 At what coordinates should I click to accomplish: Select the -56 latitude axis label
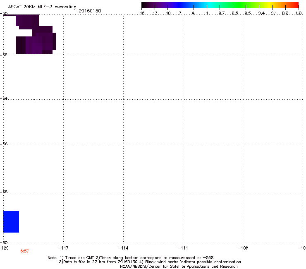(x=4, y=144)
